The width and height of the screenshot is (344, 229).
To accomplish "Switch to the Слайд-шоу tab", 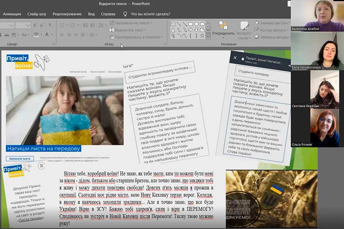I will 37,14.
